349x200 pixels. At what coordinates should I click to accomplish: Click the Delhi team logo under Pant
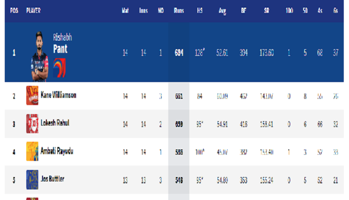[59, 68]
